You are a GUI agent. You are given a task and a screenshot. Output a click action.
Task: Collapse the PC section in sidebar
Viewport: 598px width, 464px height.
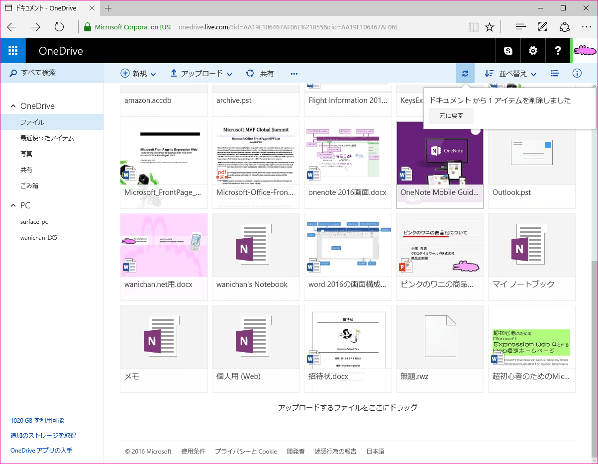point(13,206)
